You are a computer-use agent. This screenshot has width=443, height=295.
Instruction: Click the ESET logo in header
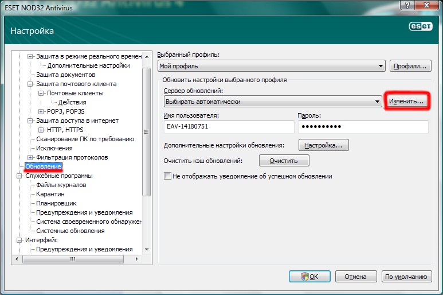point(421,26)
